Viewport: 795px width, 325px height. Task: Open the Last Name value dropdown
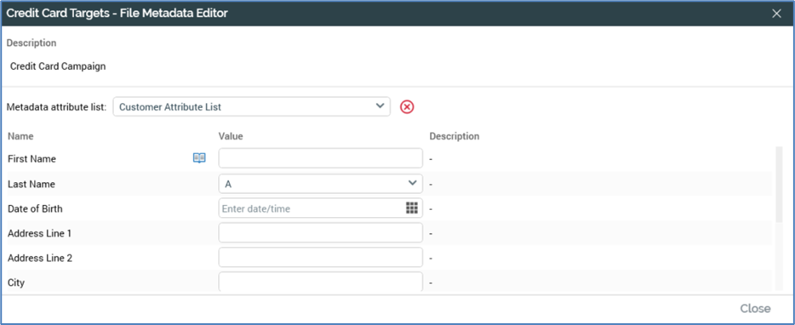click(x=320, y=184)
